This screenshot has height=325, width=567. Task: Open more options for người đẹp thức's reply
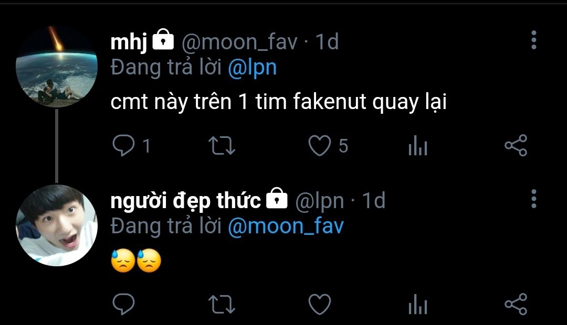[x=533, y=199]
